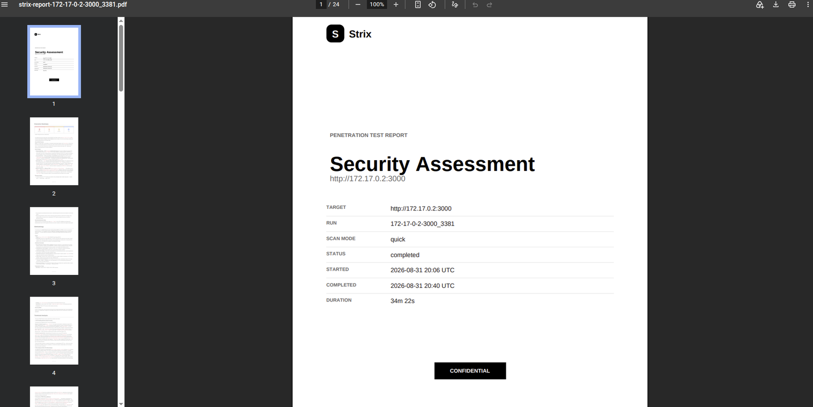Screen dimensions: 813x407
Task: Click the Strix brand name text
Action: tap(360, 34)
